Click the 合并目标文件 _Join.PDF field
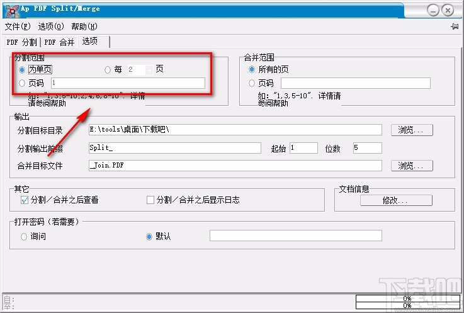 coord(235,166)
